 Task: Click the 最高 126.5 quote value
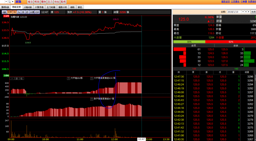(211, 29)
